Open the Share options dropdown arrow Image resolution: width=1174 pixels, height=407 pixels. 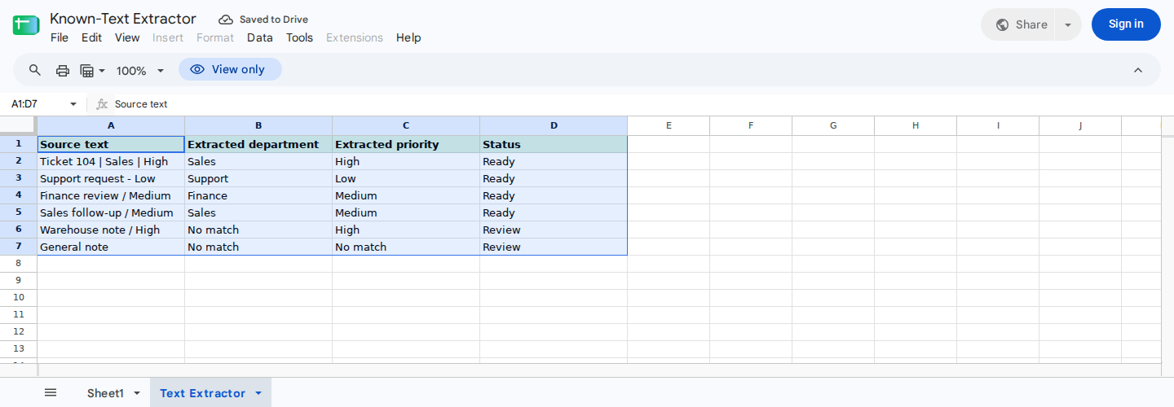click(1068, 24)
